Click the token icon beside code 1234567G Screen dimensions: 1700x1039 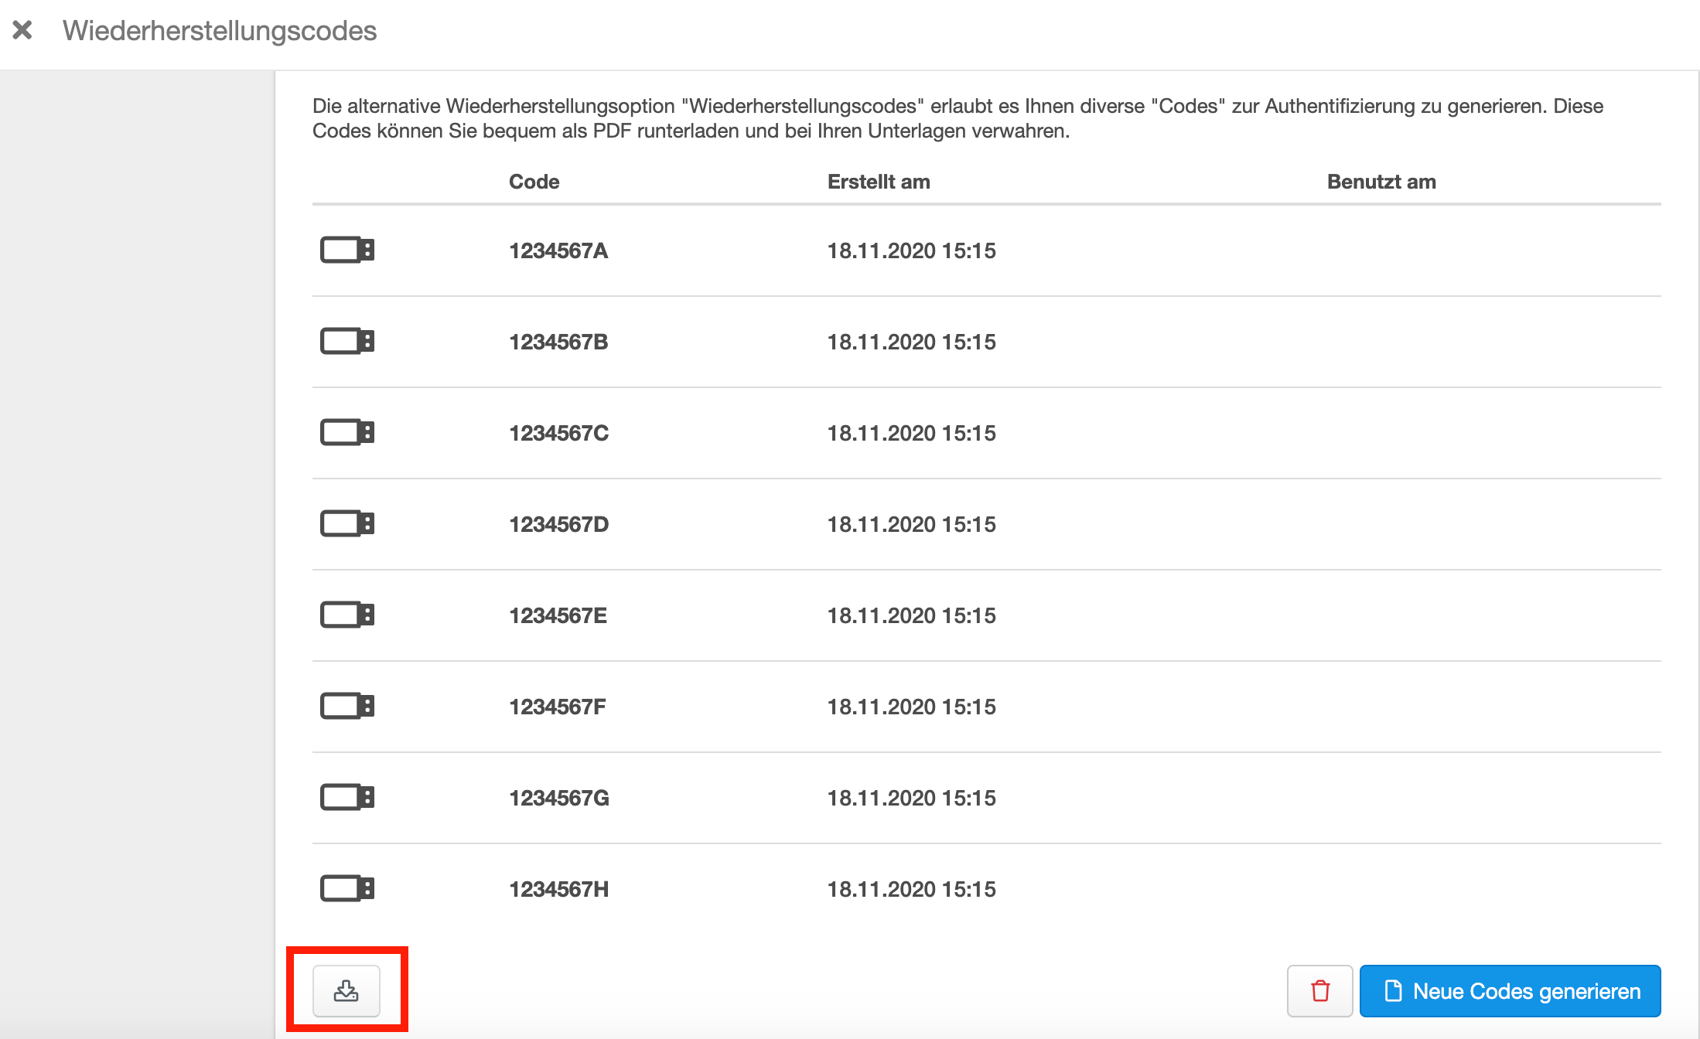[x=346, y=797]
